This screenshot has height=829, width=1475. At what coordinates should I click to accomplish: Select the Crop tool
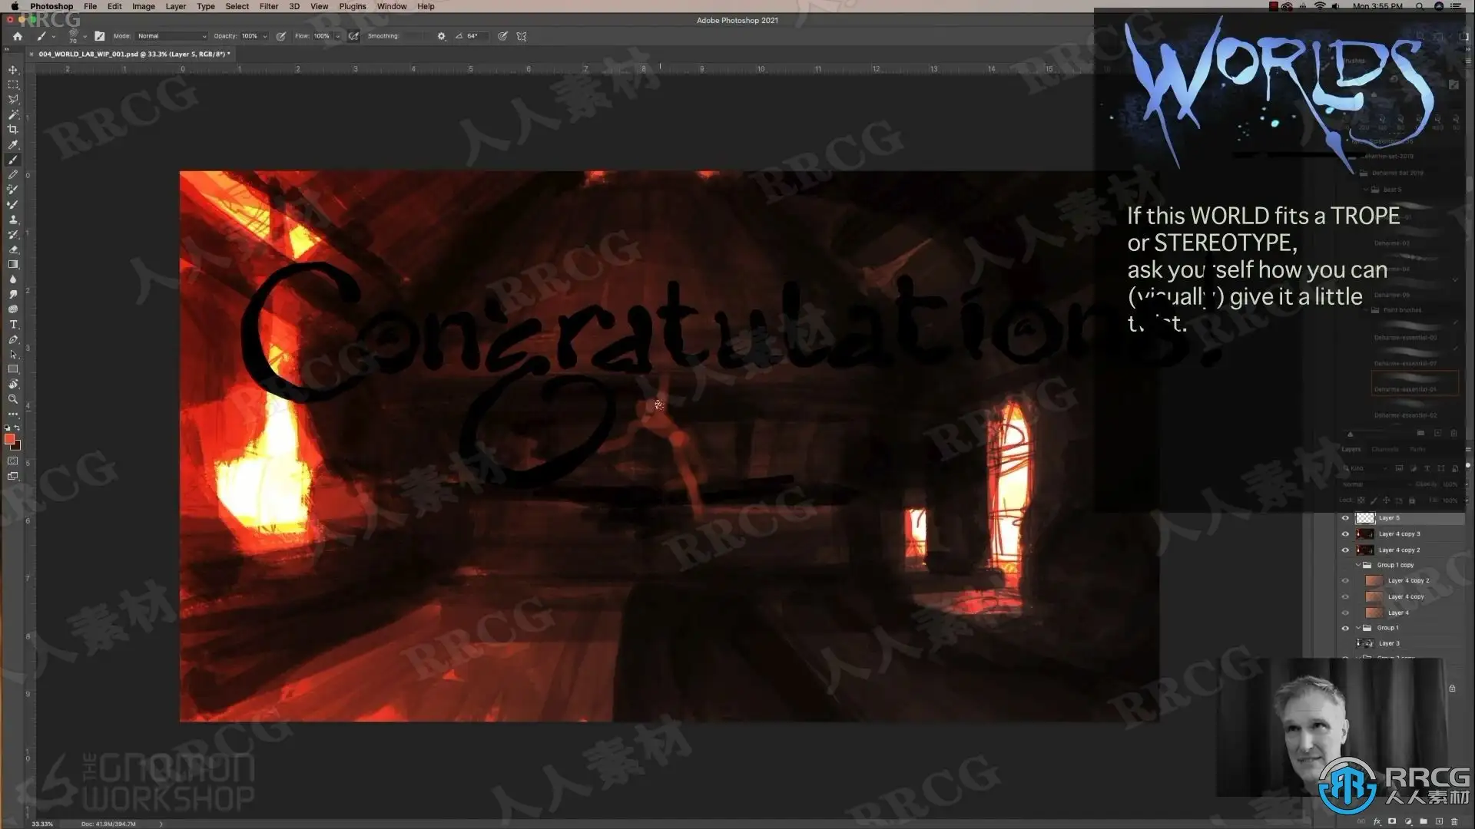coord(13,130)
